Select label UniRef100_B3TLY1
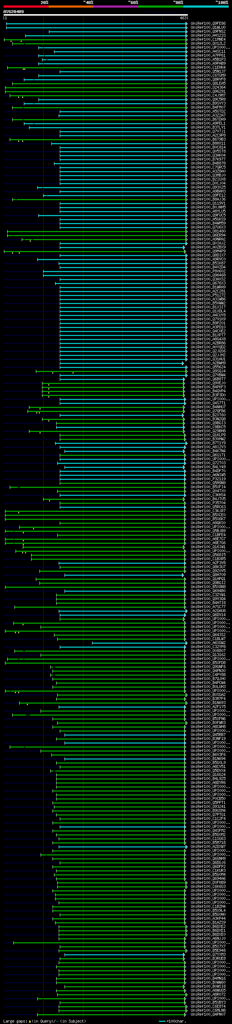Image resolution: width=232 pixels, height=1024 pixels. tap(208, 127)
